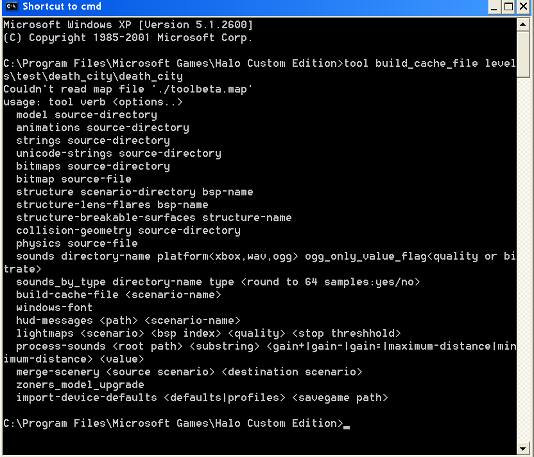Click the "build-cache-file <scenario-name>" usage line
The image size is (534, 457).
[x=119, y=295]
